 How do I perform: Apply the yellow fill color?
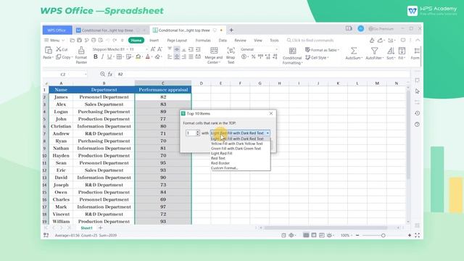(138, 57)
